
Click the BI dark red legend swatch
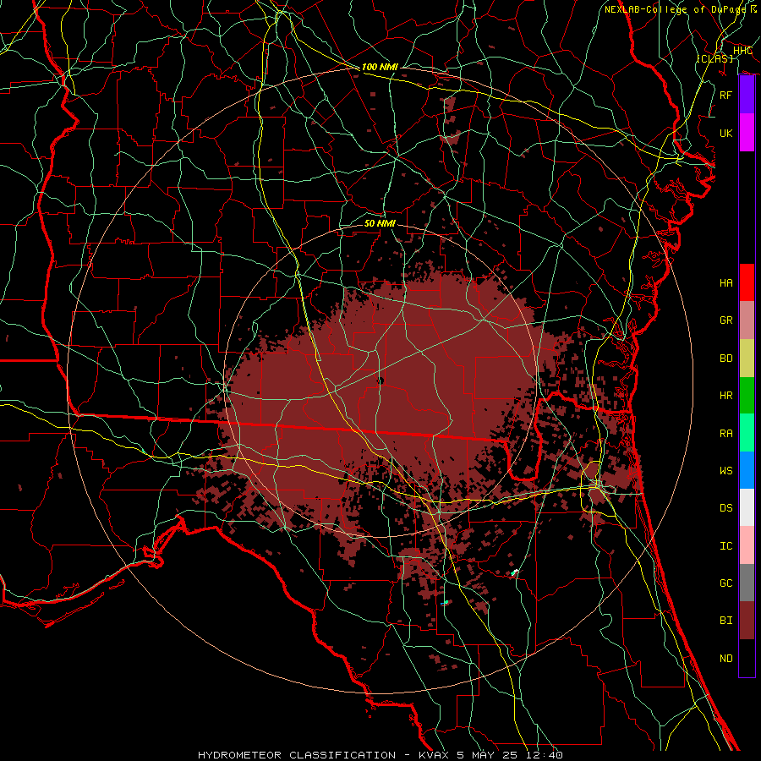coord(747,621)
